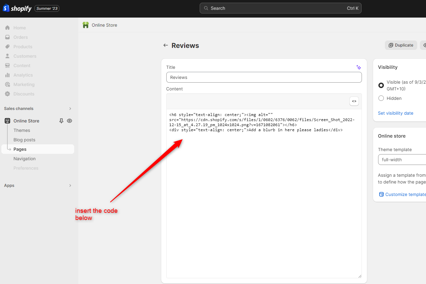426x284 pixels.
Task: Click the Summer '23 badge
Action: (47, 8)
